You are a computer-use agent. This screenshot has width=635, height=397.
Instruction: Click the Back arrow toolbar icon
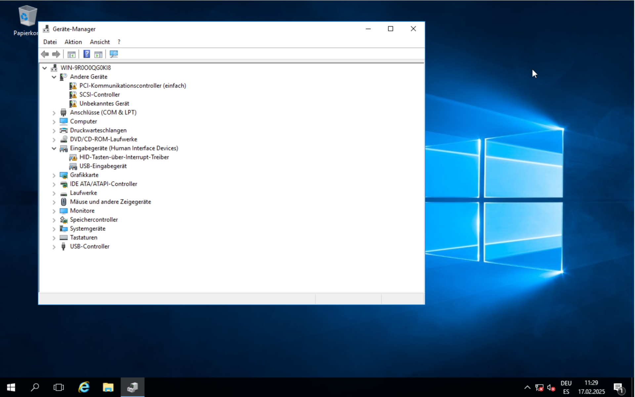click(45, 54)
